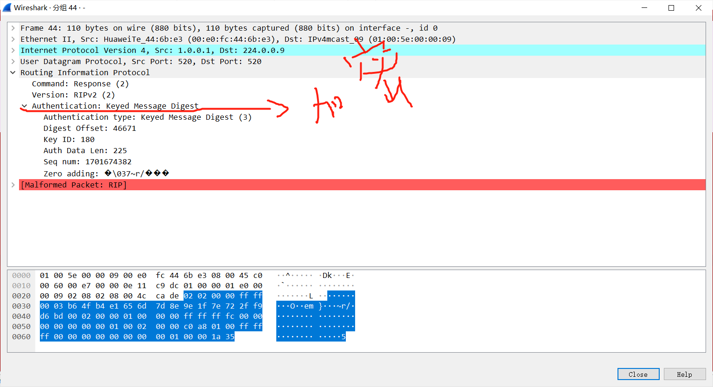Select the Ethernet II source/destination line

click(238, 39)
